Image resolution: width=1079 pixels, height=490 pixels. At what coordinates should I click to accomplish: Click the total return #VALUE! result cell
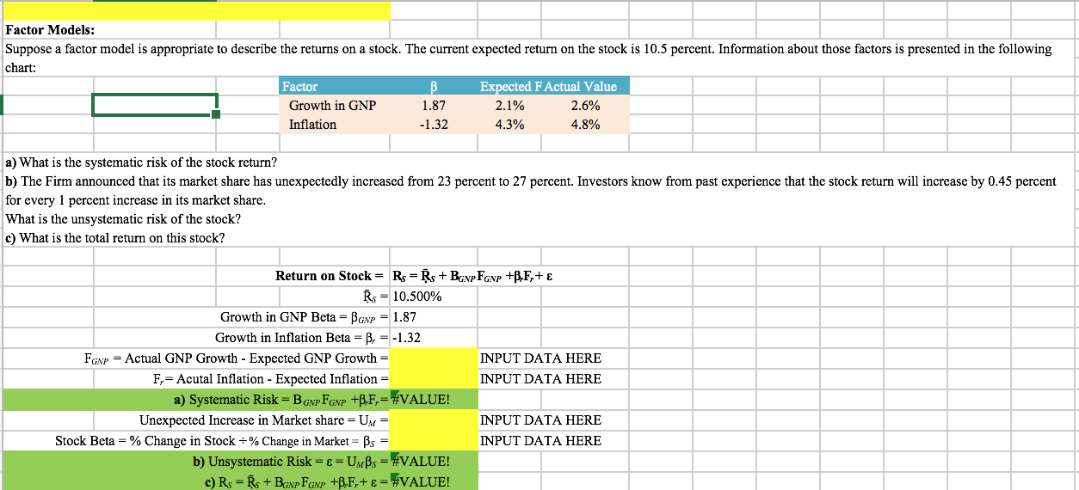click(435, 481)
